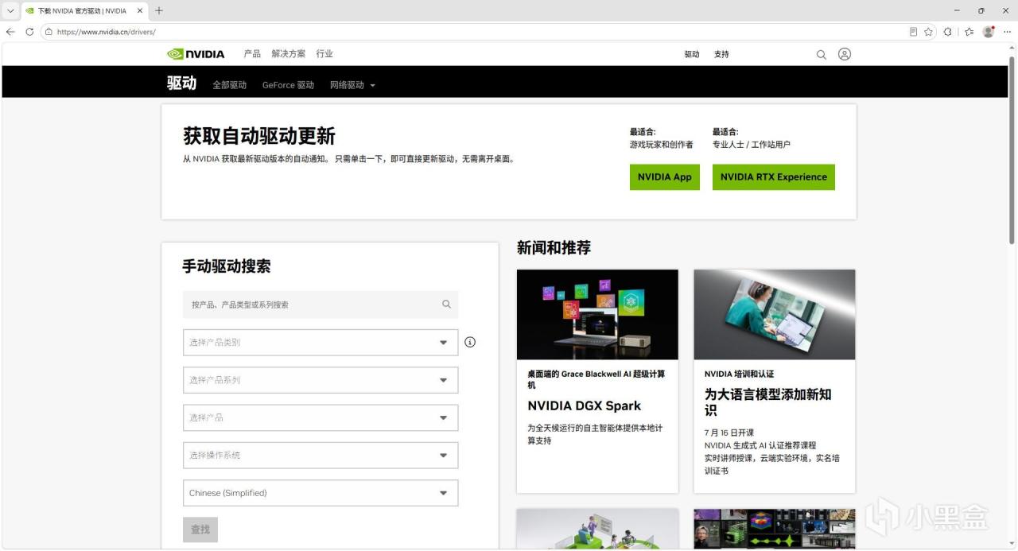1018x551 pixels.
Task: Click 游戏玩家和创作者 text
Action: click(662, 145)
